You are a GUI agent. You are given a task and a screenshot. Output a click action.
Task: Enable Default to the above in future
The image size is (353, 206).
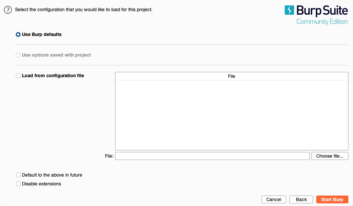click(x=18, y=175)
